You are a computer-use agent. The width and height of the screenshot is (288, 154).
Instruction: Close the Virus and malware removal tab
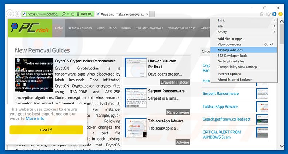[147, 14]
